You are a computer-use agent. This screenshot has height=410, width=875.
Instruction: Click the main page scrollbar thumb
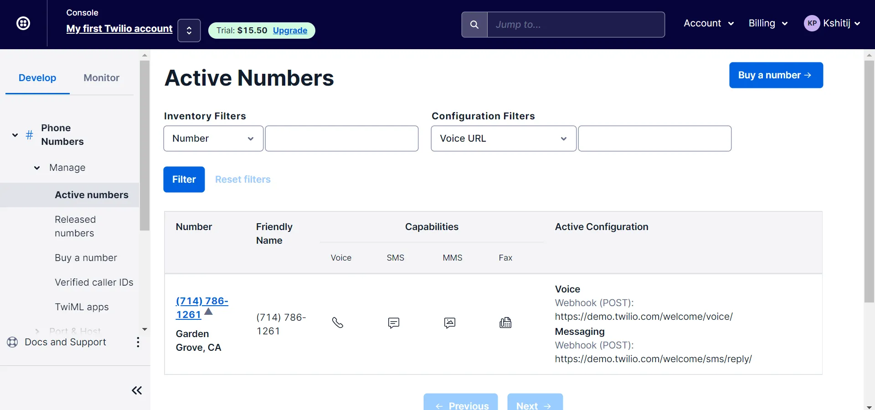pos(869,181)
